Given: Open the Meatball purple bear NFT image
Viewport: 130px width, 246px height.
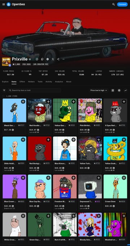Looking at the screenshot, I should click(115, 225).
